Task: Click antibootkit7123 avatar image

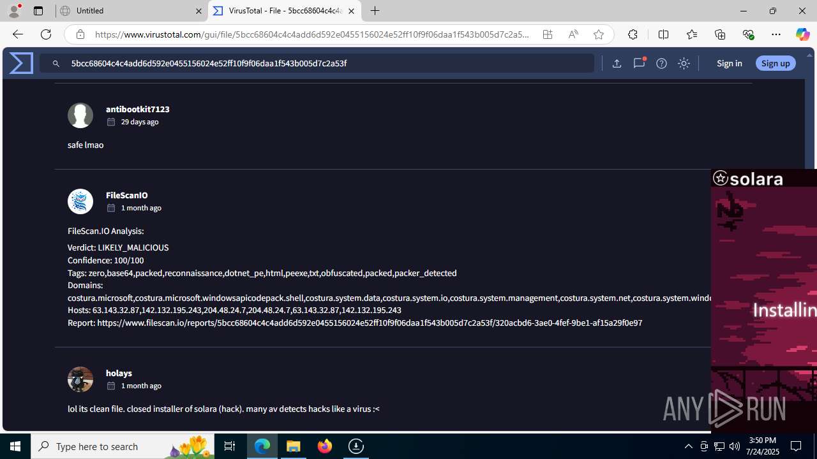Action: pyautogui.click(x=80, y=115)
